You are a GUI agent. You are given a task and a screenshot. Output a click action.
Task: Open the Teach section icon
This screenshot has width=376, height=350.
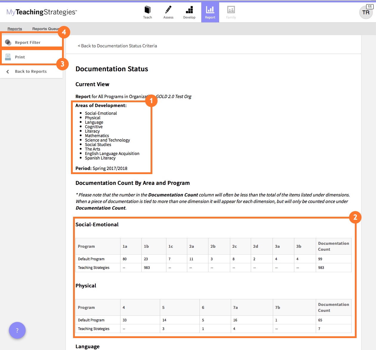pyautogui.click(x=147, y=10)
